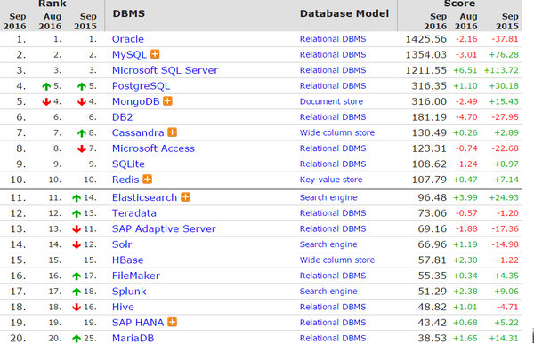Viewport: 534px width, 344px height.
Task: Open the MongoDB link
Action: coord(136,101)
